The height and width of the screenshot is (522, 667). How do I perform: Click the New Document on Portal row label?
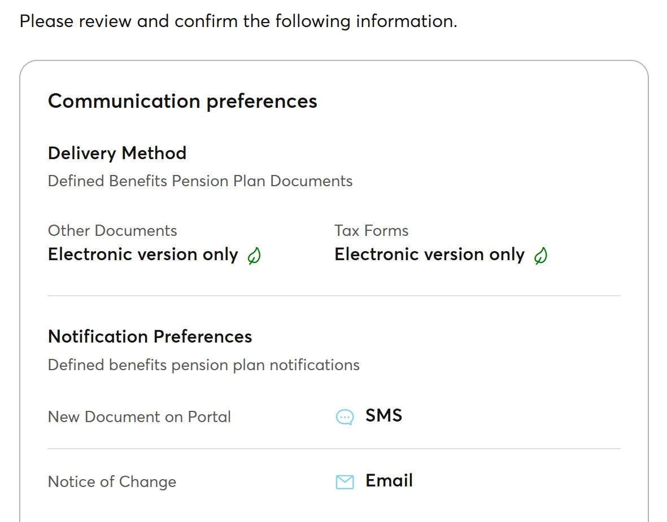[x=139, y=416]
